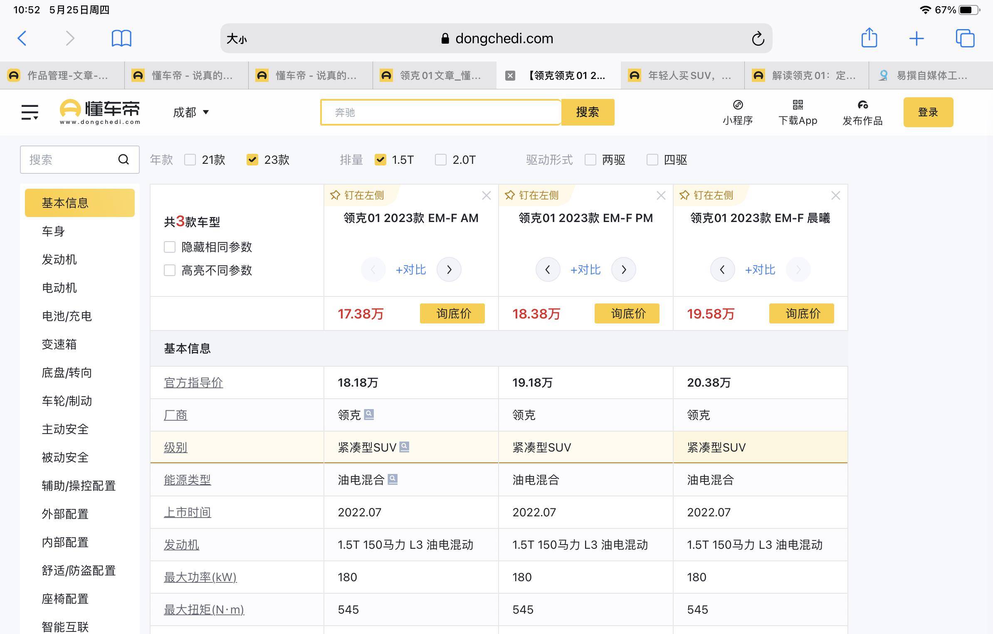Add a new Safari tab
The height and width of the screenshot is (634, 993).
coord(916,39)
